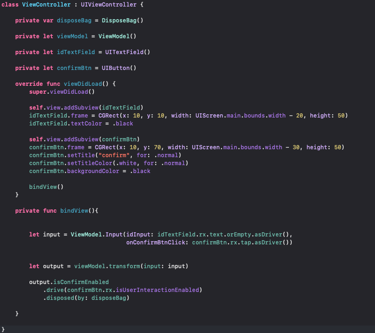This screenshot has width=375, height=333.
Task: Click idInput parameter label
Action: click(138, 235)
